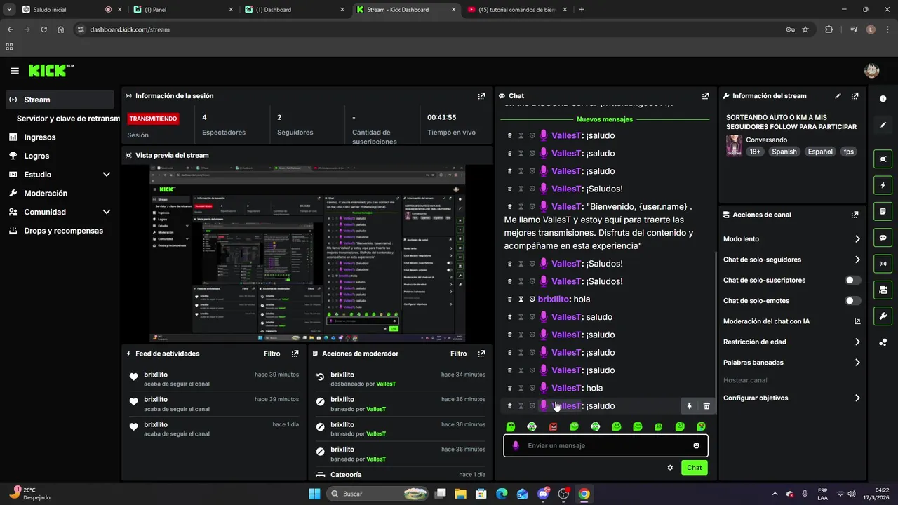Open Discord from the Windows taskbar
898x505 pixels.
542,494
